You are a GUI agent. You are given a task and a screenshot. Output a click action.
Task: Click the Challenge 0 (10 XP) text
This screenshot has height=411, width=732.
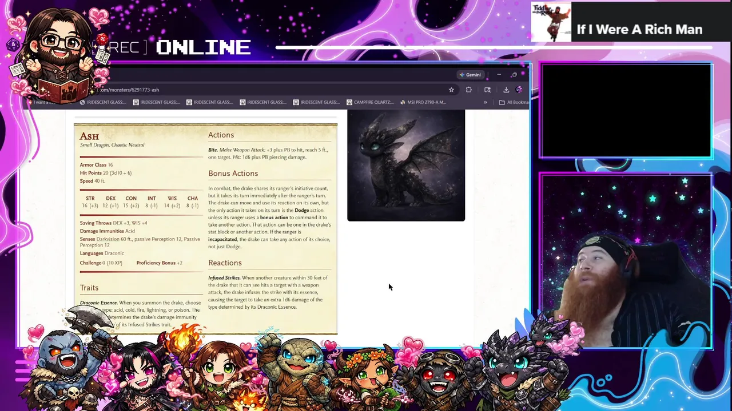pos(101,263)
